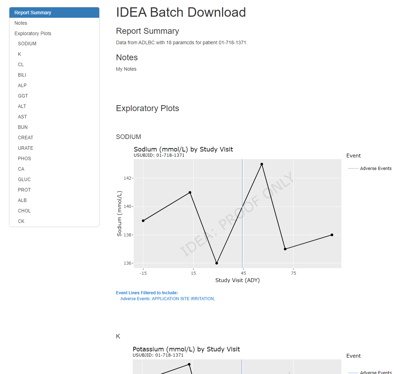Navigate to the SODIUM plot

tap(54, 44)
